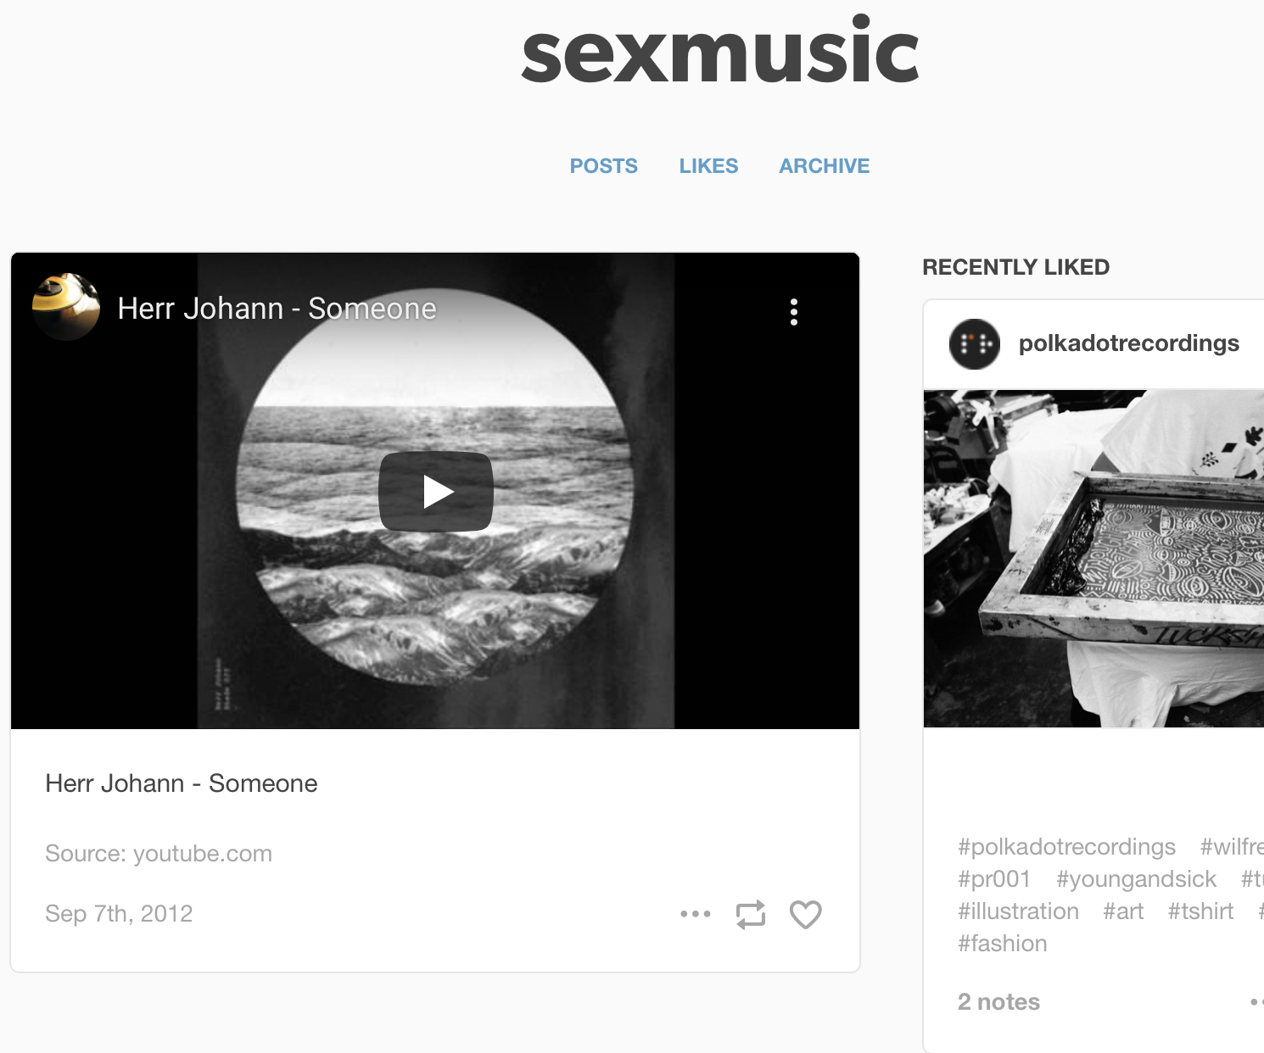Open the POSTS tab
Viewport: 1264px width, 1053px height.
tap(603, 166)
